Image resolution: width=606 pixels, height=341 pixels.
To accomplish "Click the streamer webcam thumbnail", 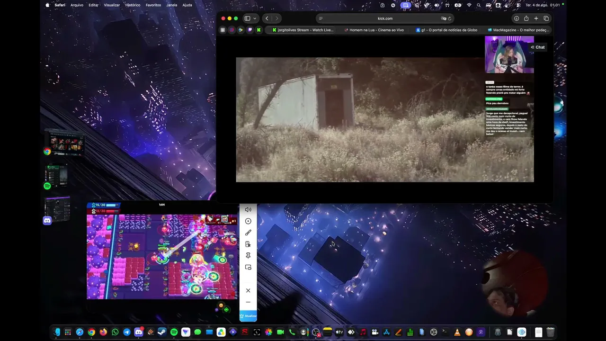I will pyautogui.click(x=509, y=54).
